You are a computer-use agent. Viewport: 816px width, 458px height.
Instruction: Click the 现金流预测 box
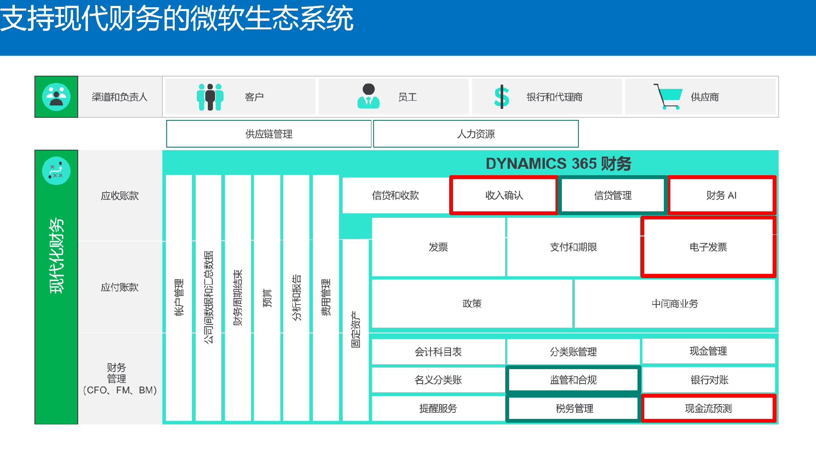click(708, 408)
